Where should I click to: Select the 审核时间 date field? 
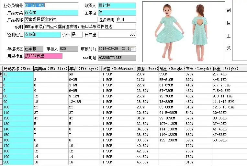point(117,49)
